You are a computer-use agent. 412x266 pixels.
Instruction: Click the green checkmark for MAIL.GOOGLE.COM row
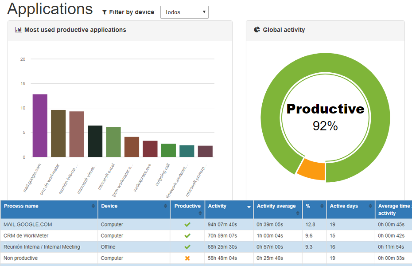[x=187, y=225]
